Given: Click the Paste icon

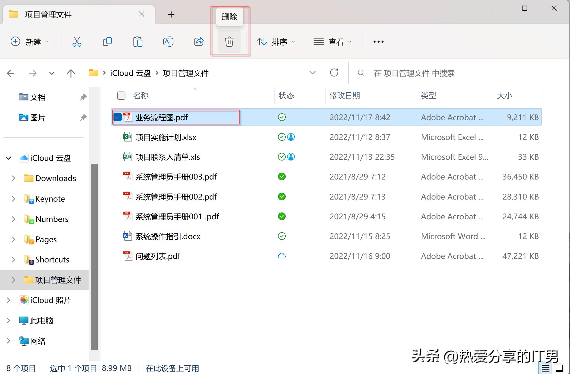Looking at the screenshot, I should coord(138,42).
